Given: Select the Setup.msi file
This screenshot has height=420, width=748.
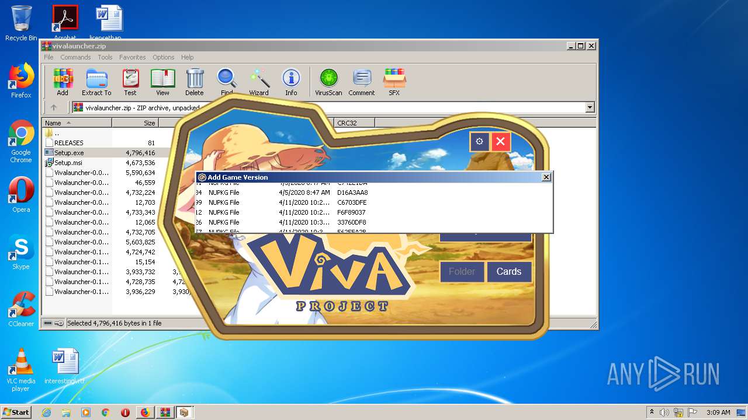Looking at the screenshot, I should pos(69,163).
